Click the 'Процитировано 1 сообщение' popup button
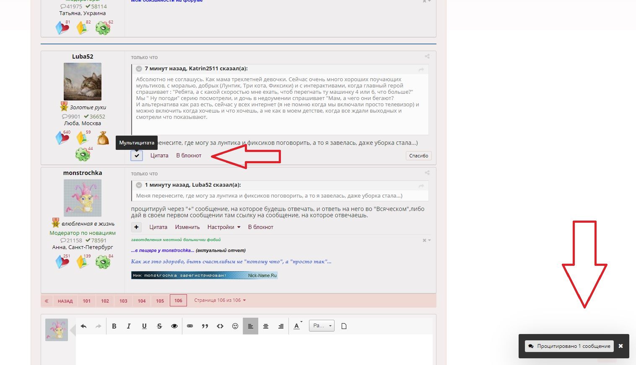The height and width of the screenshot is (365, 636). pyautogui.click(x=569, y=346)
